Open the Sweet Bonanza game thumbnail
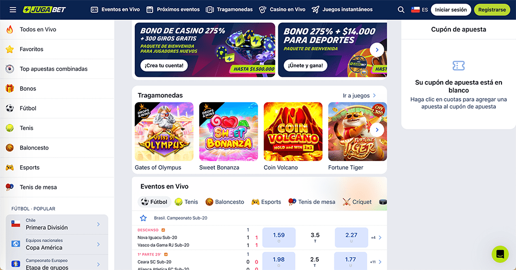516x270 pixels. coord(229,132)
